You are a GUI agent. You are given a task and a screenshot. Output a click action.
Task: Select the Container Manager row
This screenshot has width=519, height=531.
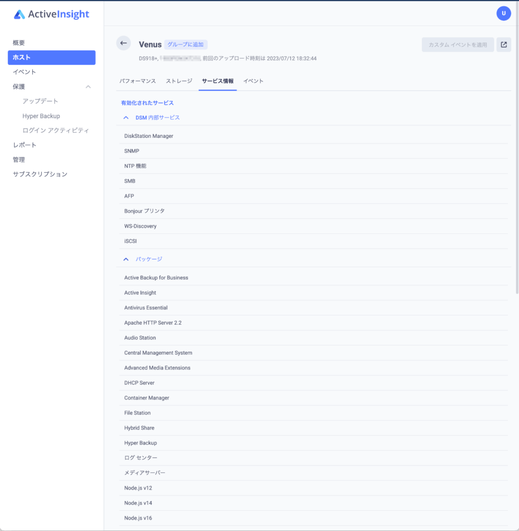pyautogui.click(x=313, y=398)
